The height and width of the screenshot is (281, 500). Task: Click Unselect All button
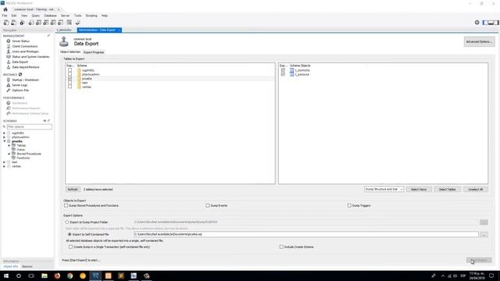coord(476,189)
